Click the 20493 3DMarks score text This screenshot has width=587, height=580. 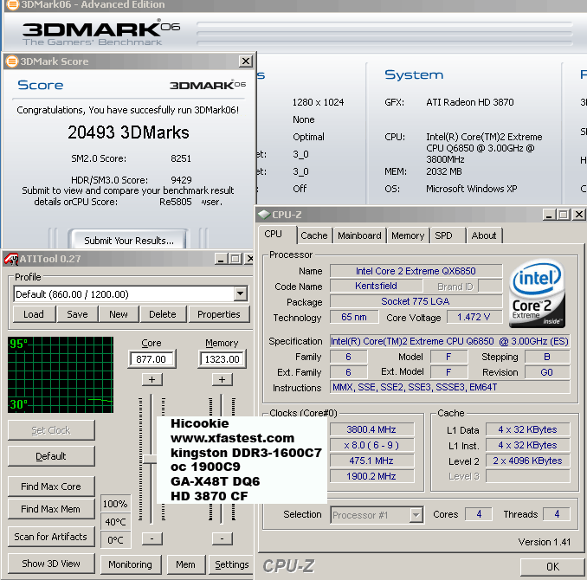(x=128, y=132)
